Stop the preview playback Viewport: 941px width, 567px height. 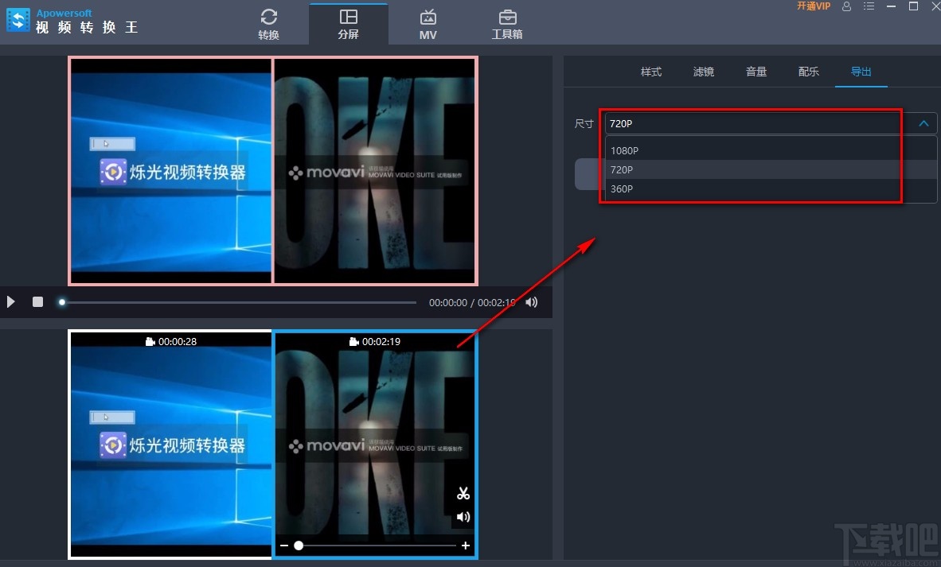coord(37,302)
